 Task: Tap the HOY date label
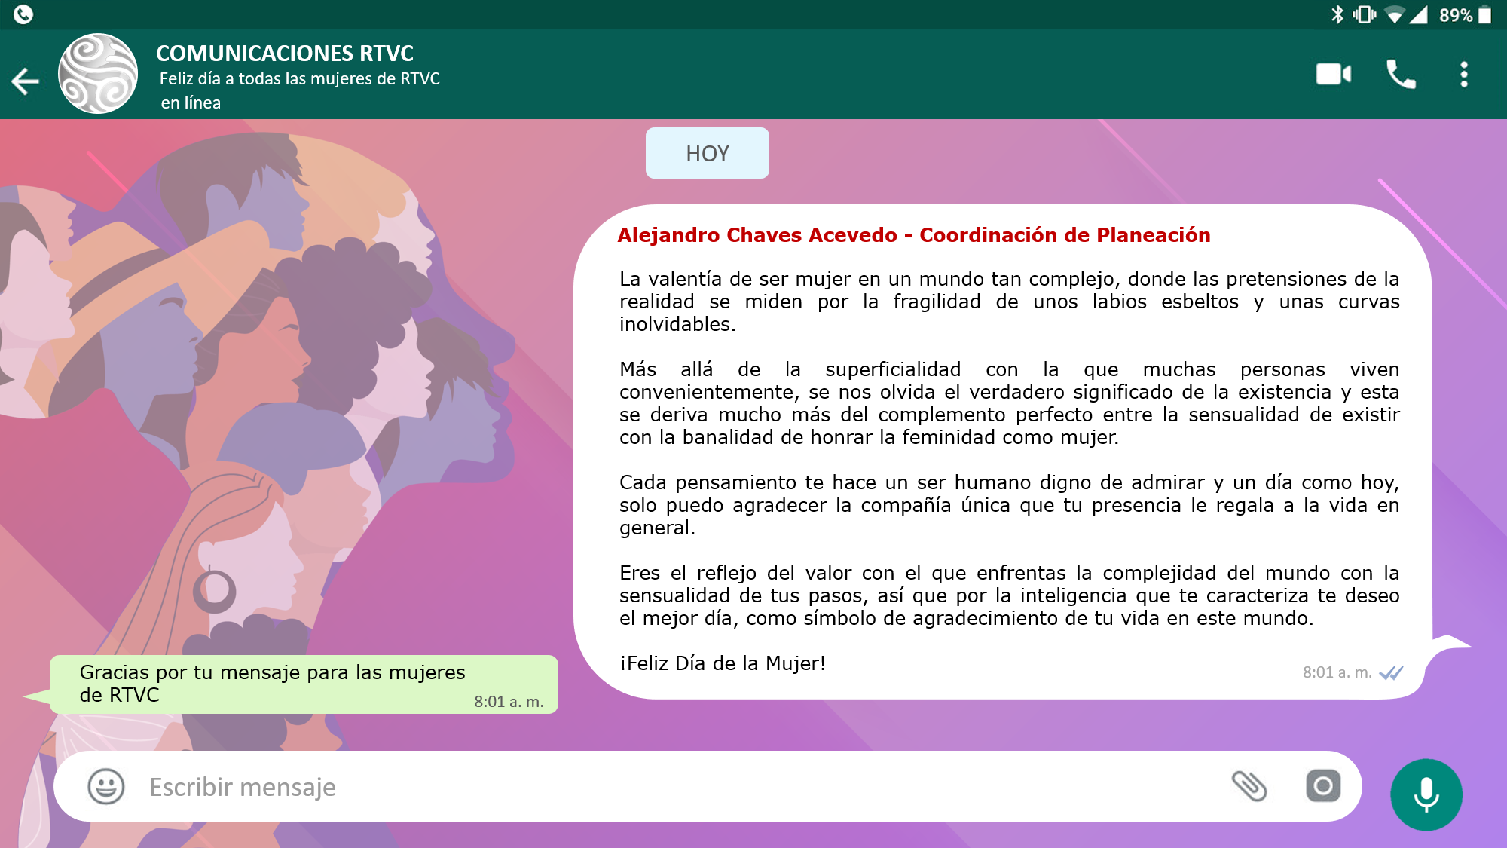click(x=707, y=153)
